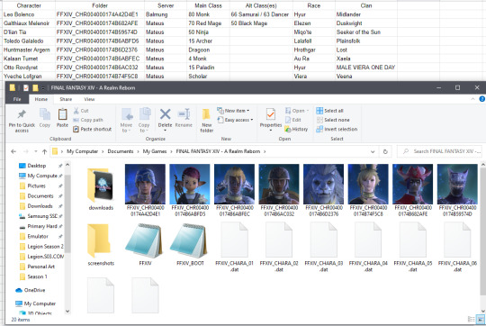Click the Search FINAL FANTASY XIV field
The image size is (486, 326).
coord(439,151)
